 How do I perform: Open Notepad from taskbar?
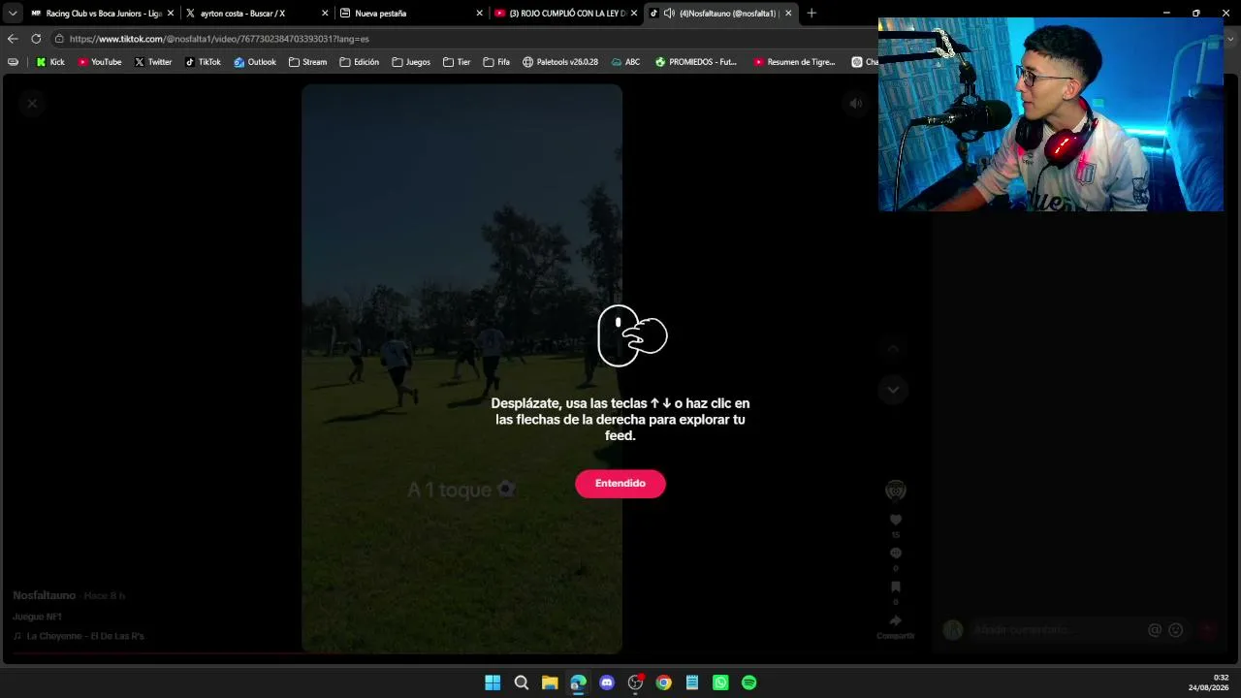click(692, 682)
